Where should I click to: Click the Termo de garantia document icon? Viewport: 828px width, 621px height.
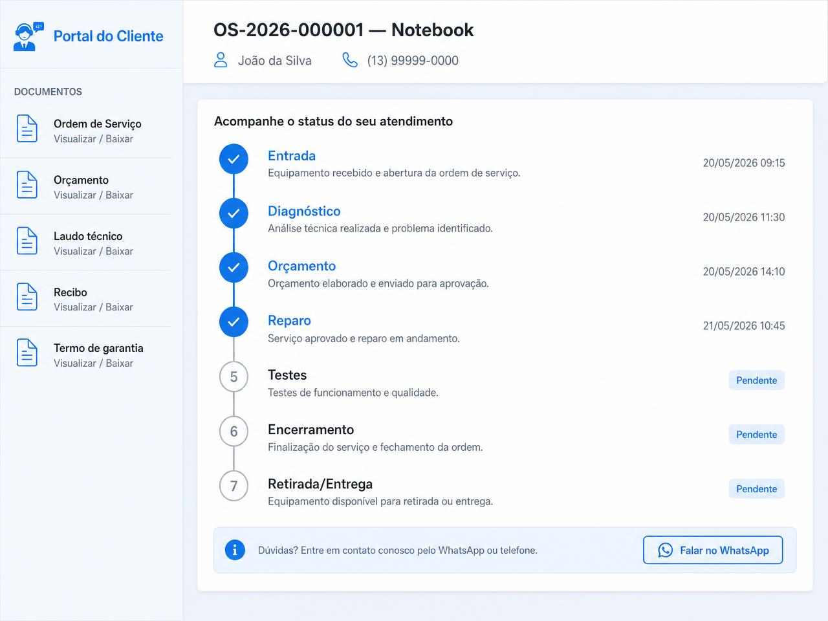(x=27, y=353)
